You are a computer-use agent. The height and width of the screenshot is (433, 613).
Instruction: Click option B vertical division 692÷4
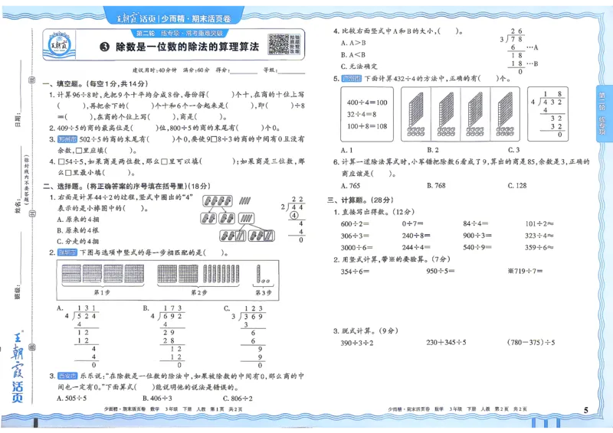pyautogui.click(x=167, y=336)
